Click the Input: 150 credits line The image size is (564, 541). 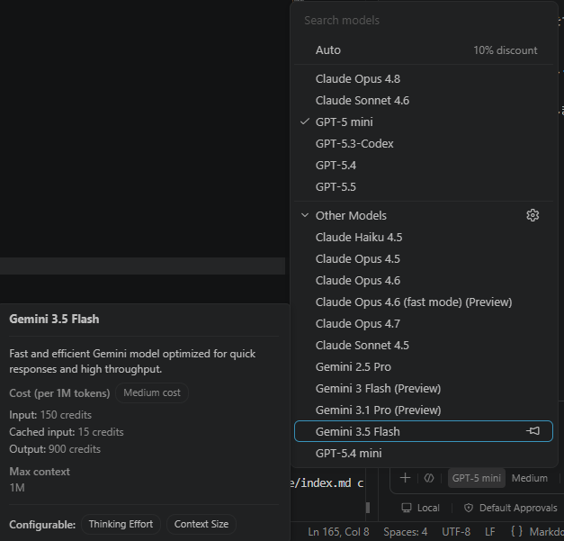click(50, 415)
